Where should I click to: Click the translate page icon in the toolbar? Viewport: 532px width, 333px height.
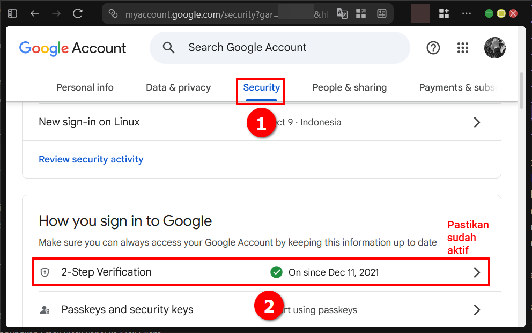pyautogui.click(x=342, y=13)
